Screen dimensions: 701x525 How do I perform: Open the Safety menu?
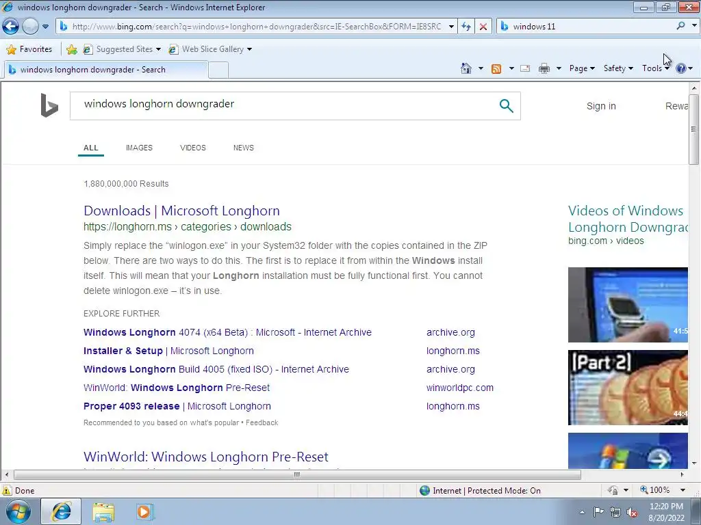pos(618,68)
